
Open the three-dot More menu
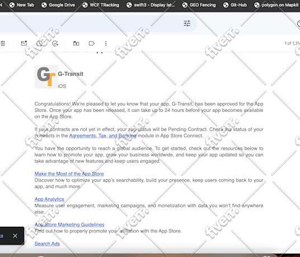pos(106,44)
